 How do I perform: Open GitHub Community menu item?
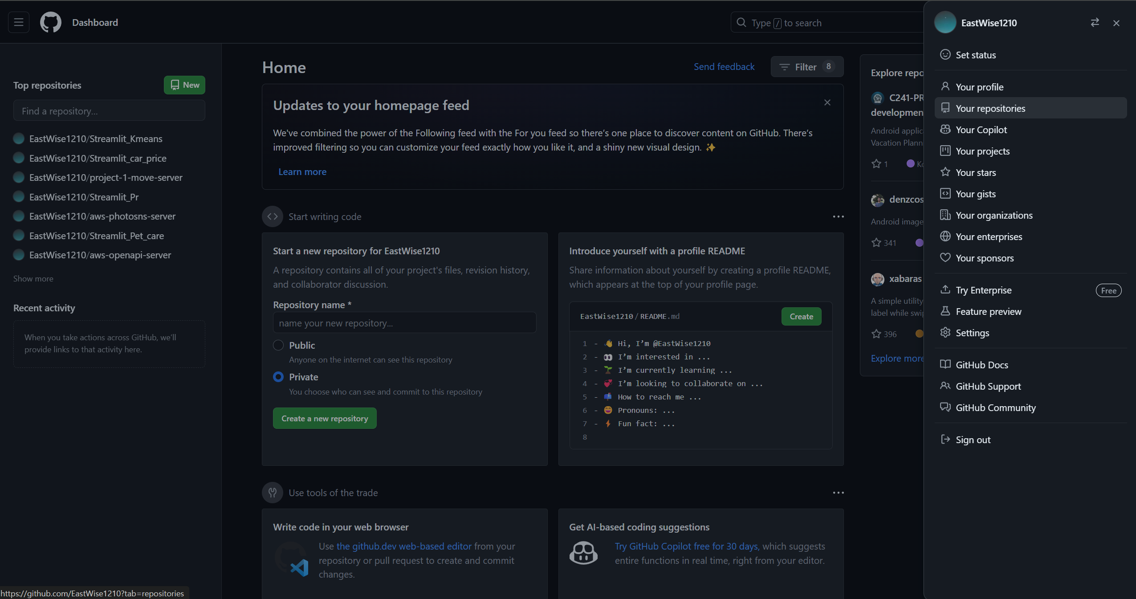tap(1030, 407)
